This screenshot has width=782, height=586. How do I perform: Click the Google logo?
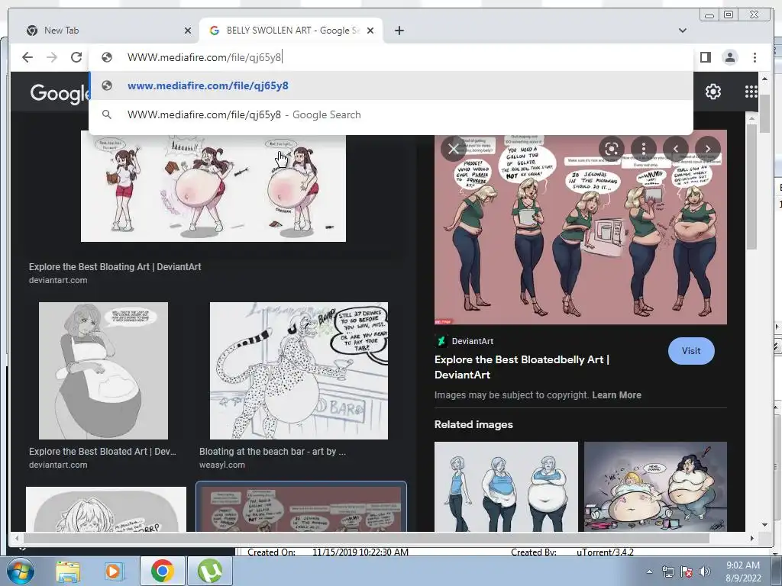tap(60, 93)
